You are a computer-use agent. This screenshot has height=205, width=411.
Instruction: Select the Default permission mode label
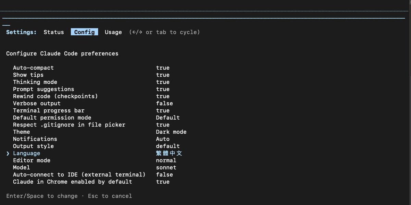[52, 118]
